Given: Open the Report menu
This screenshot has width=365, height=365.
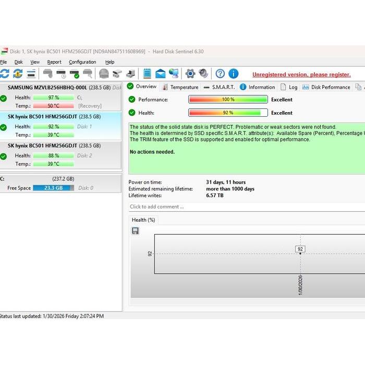Looking at the screenshot, I should point(54,62).
